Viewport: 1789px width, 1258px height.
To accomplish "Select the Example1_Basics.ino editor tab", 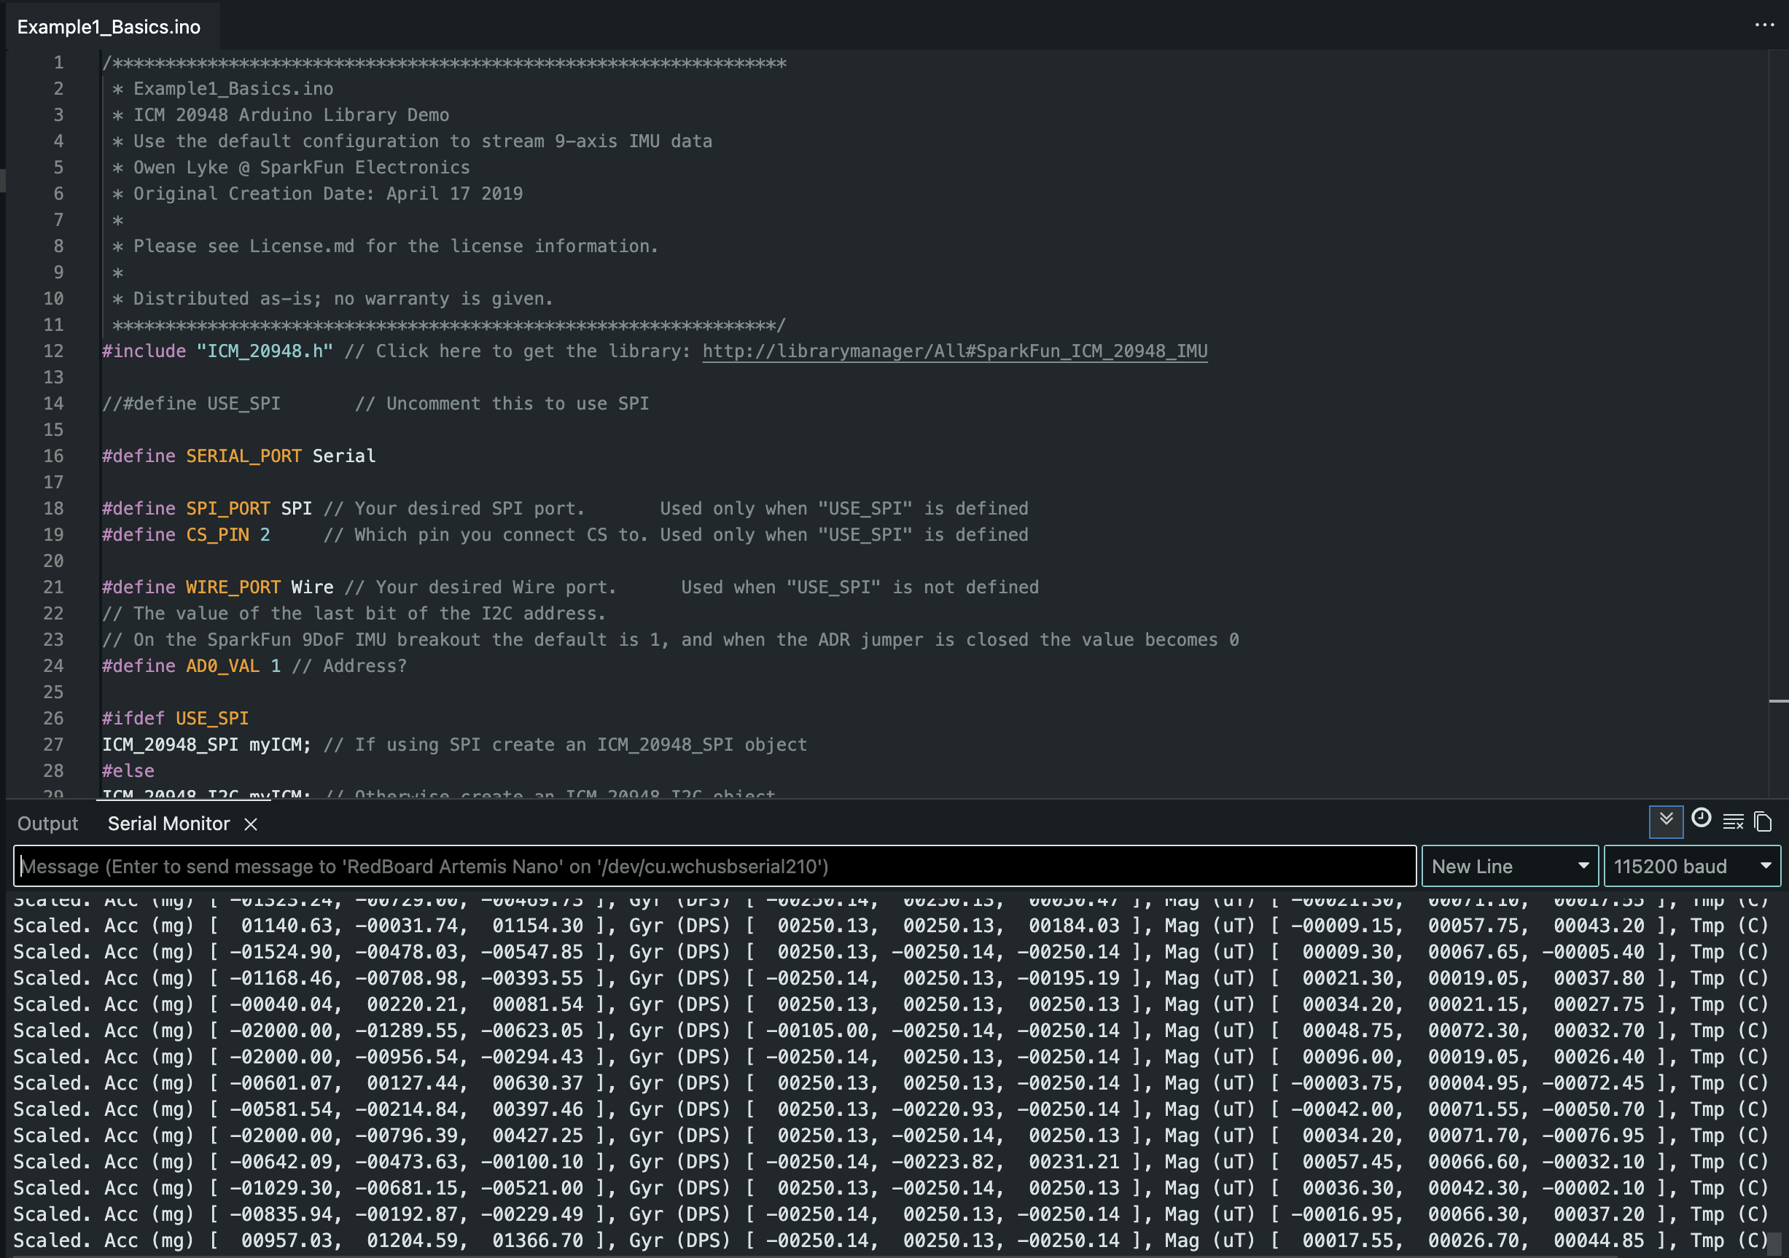I will coord(109,27).
